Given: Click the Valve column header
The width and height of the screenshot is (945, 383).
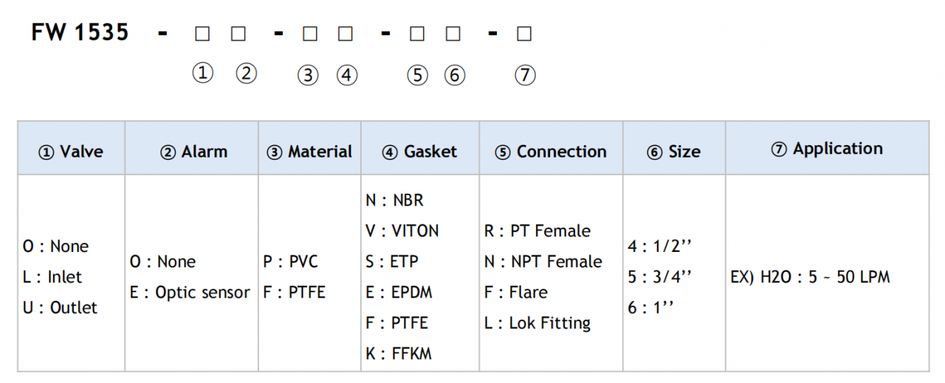Looking at the screenshot, I should 71,152.
